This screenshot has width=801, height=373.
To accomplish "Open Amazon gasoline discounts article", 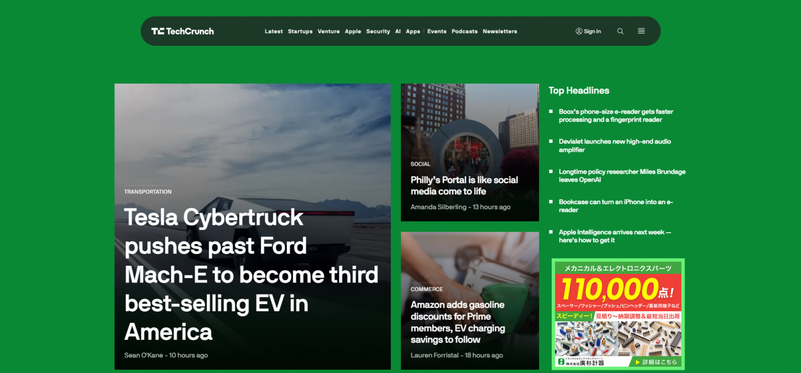I will (x=458, y=322).
